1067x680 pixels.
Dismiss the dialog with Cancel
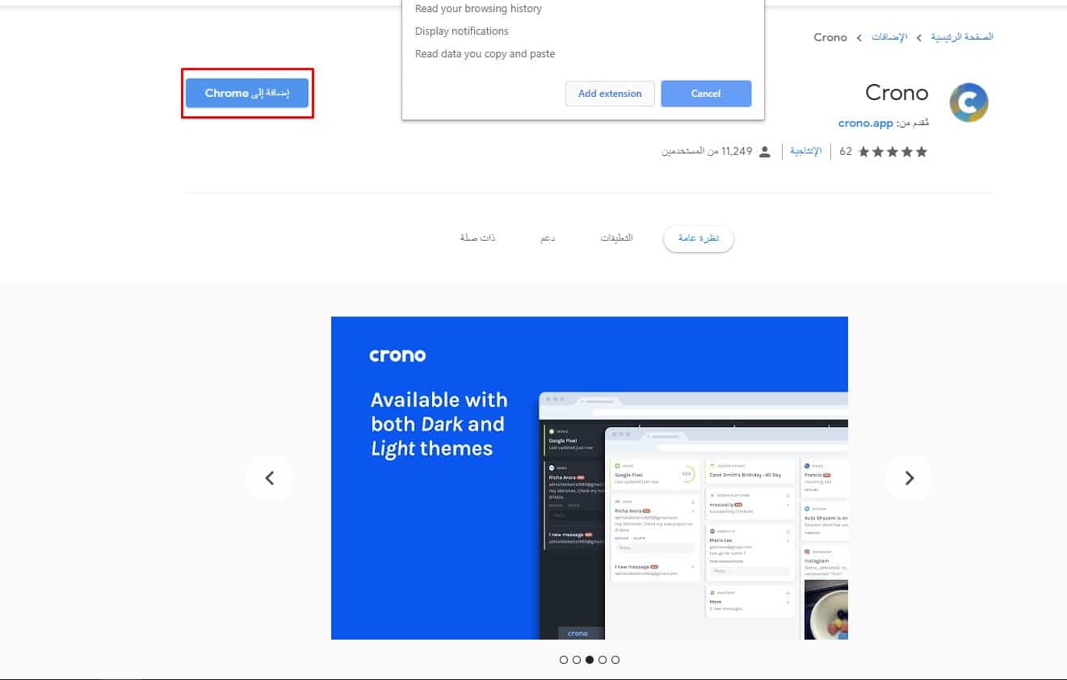coord(705,94)
